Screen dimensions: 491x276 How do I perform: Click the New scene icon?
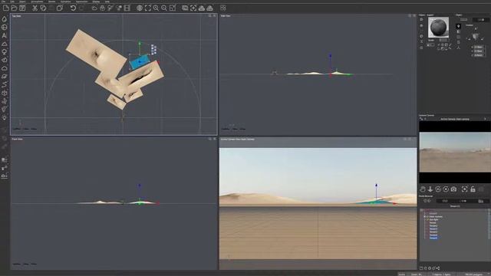[x=6, y=8]
